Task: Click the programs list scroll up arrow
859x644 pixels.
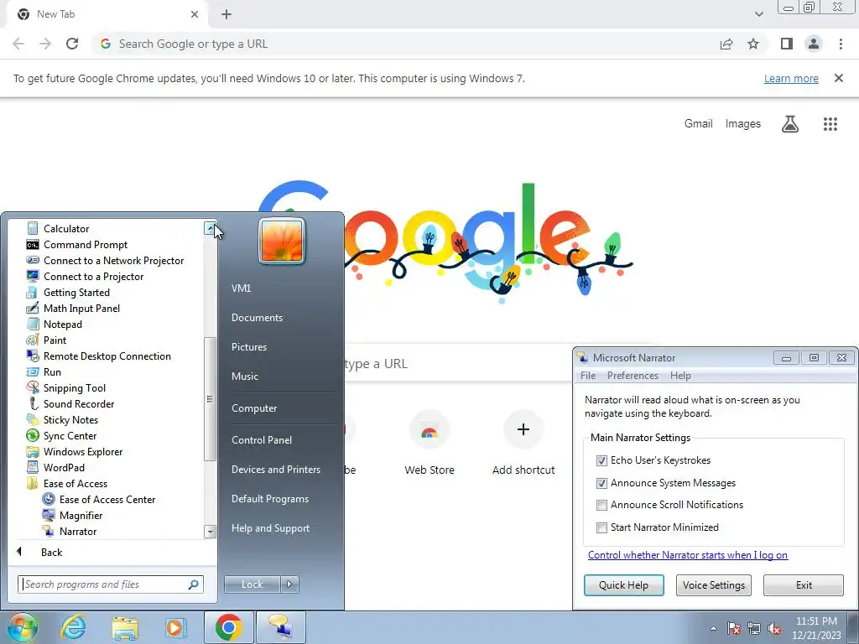Action: click(210, 228)
